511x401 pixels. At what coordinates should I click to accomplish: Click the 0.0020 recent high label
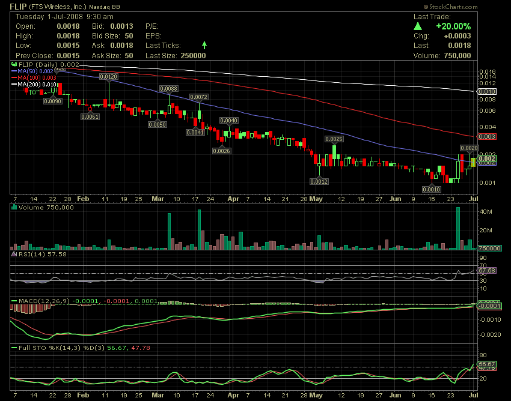tap(470, 148)
